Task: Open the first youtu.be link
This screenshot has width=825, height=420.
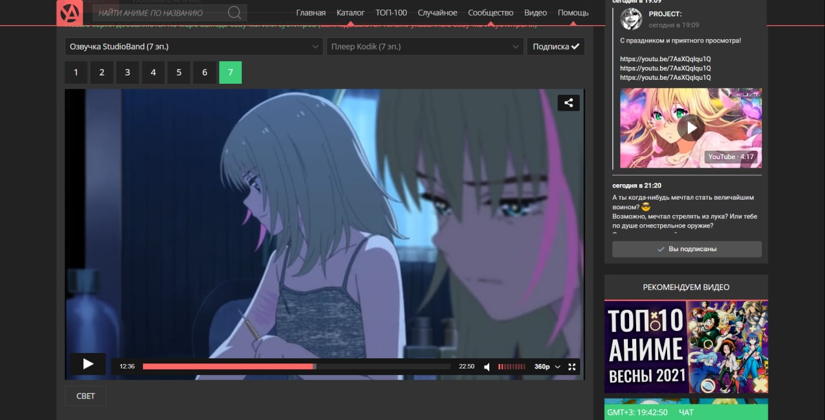Action: click(666, 59)
